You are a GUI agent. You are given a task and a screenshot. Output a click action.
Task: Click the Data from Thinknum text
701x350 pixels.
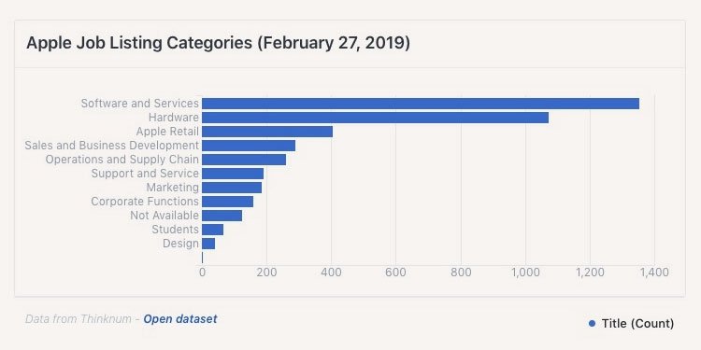(x=79, y=319)
